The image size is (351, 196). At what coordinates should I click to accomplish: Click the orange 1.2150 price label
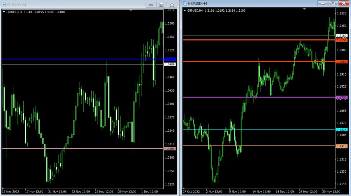(x=341, y=40)
